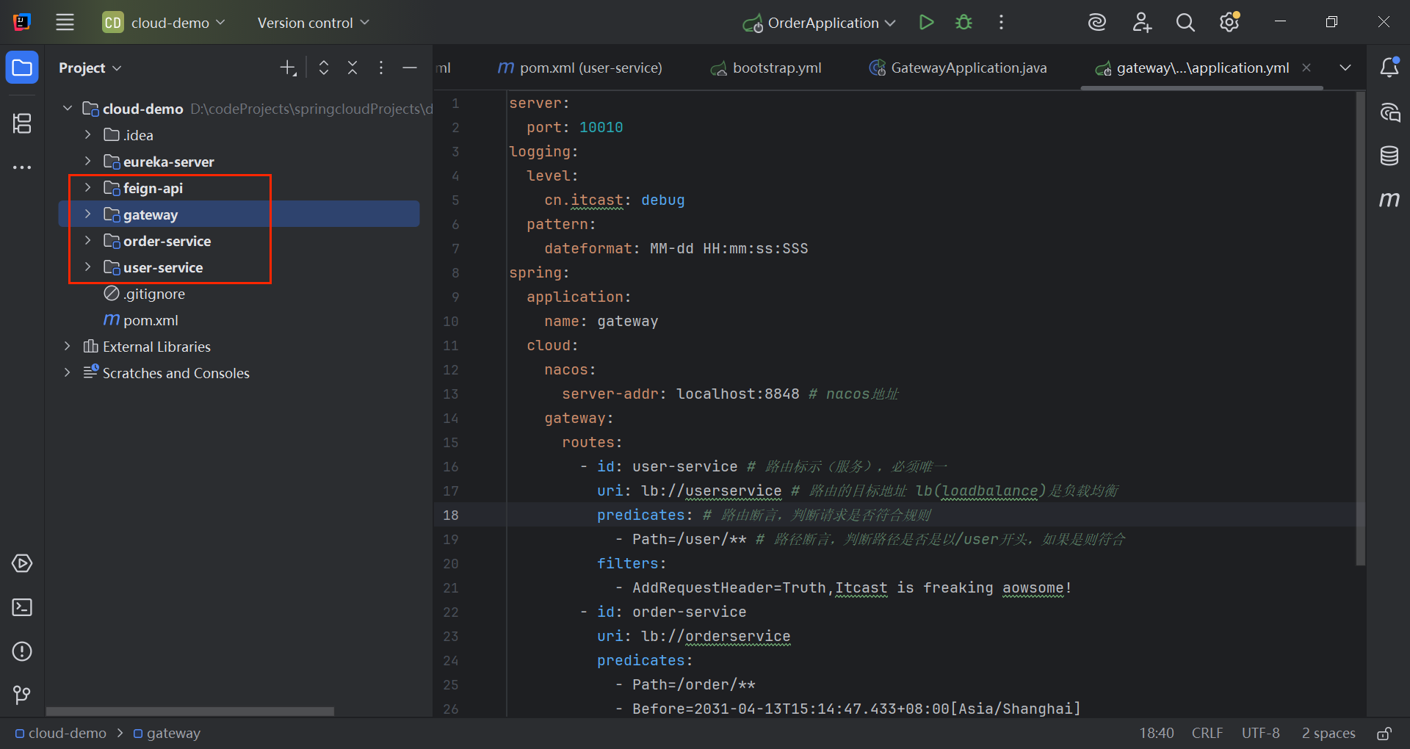This screenshot has width=1410, height=749.
Task: Click the uri lb://orderservice text
Action: pos(694,636)
